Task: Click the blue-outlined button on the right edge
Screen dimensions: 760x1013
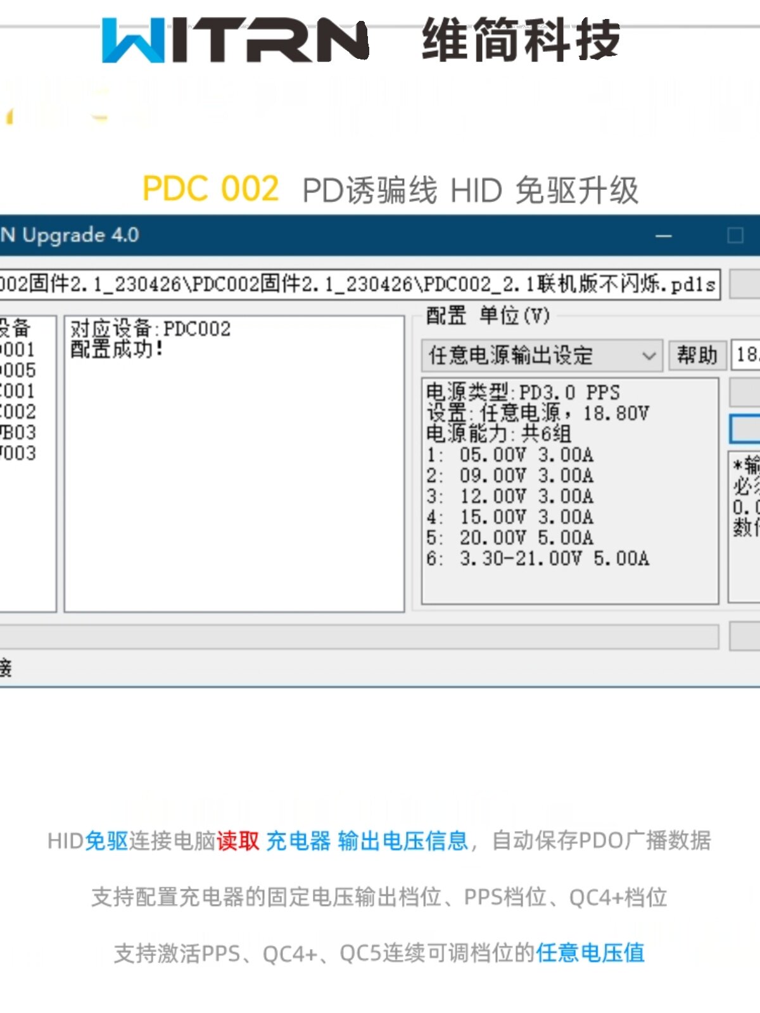Action: tap(745, 429)
